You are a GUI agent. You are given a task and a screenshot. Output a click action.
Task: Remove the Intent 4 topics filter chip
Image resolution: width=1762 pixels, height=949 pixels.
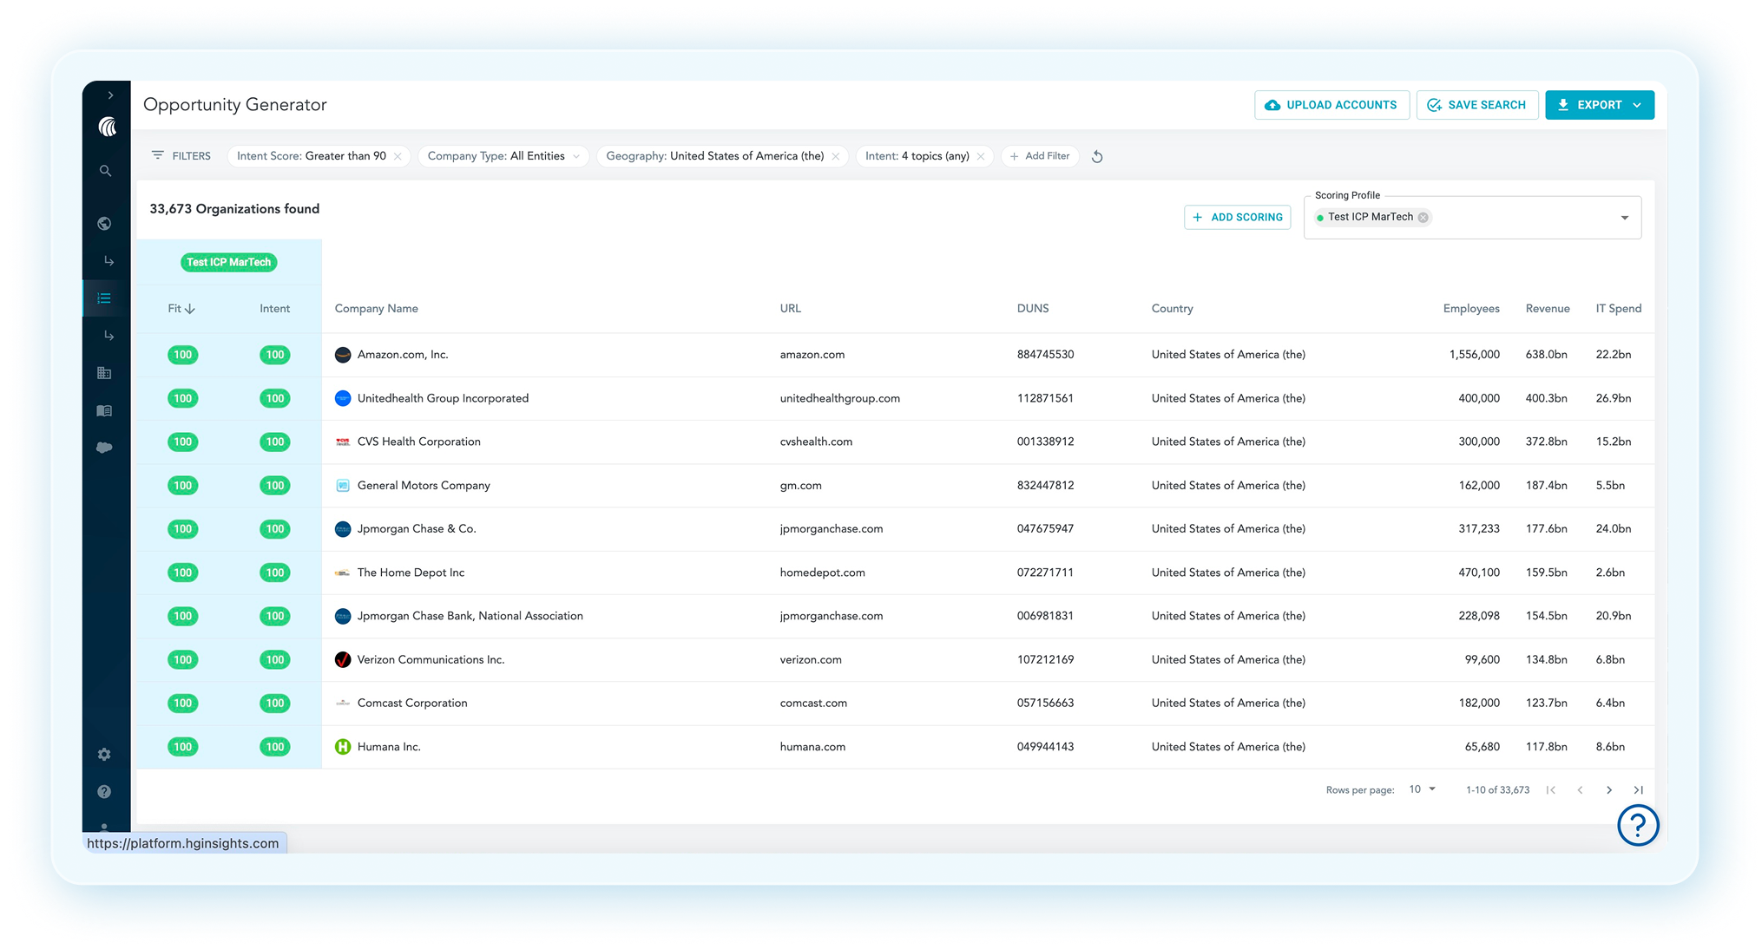pos(981,156)
